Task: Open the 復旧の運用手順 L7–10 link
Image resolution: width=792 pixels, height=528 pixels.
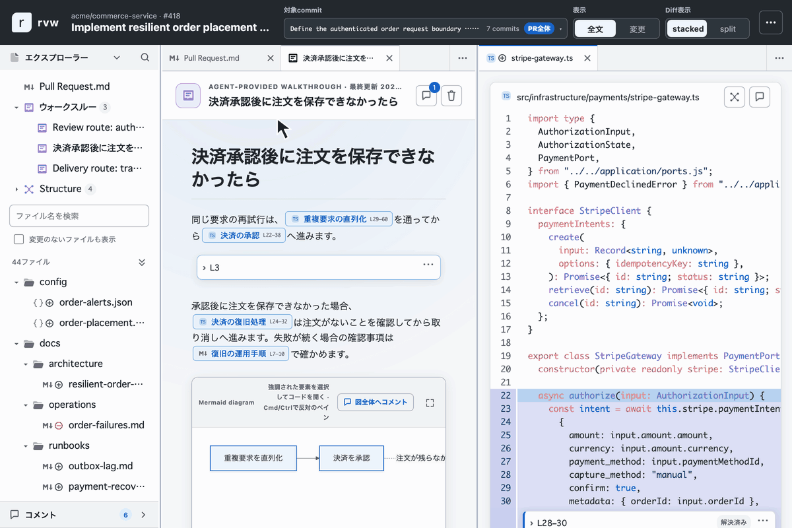Action: (240, 354)
